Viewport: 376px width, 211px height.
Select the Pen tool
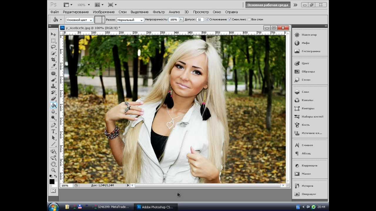click(x=53, y=125)
